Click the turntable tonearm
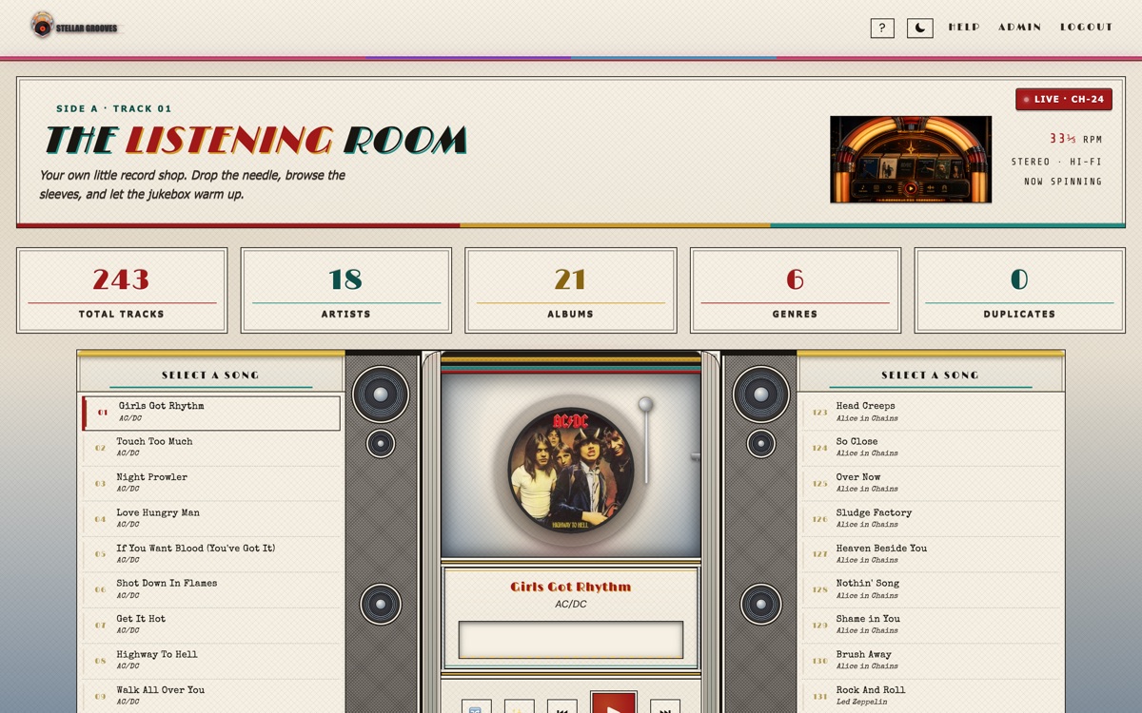The image size is (1142, 713). (x=647, y=440)
